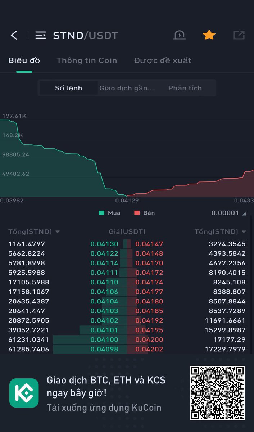254x432 pixels.
Task: Select ask price 0.04185
Action: 149,311
